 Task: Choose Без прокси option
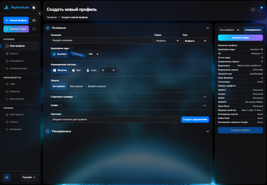[59, 86]
